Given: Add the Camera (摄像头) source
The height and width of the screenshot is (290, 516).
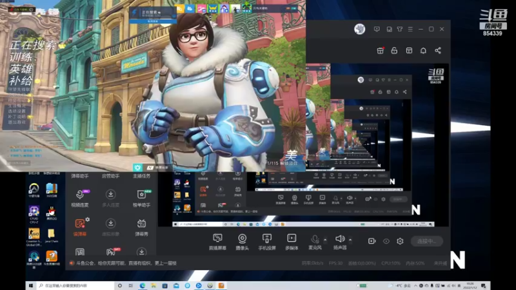Looking at the screenshot, I should pos(243,242).
